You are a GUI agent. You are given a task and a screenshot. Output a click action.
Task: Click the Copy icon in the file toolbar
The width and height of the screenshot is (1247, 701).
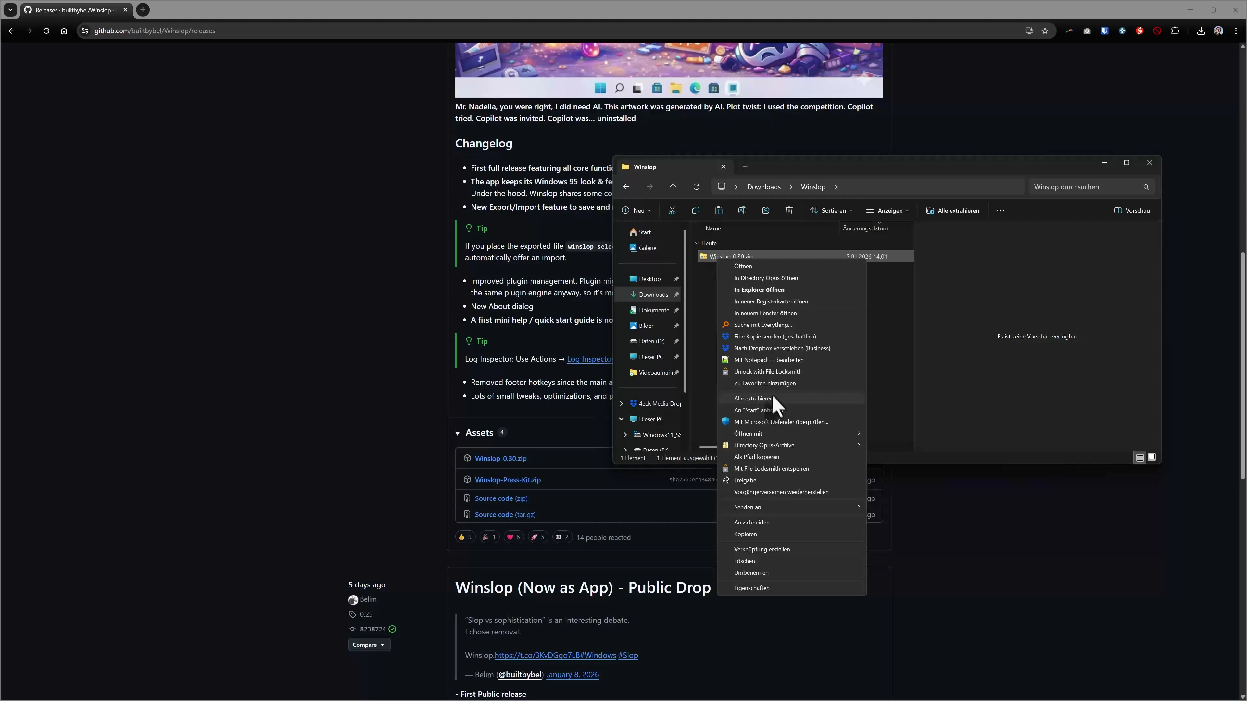pos(696,210)
